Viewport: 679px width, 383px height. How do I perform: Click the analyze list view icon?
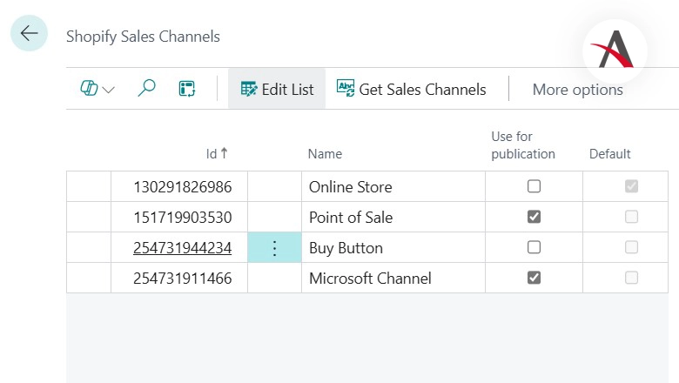(187, 89)
